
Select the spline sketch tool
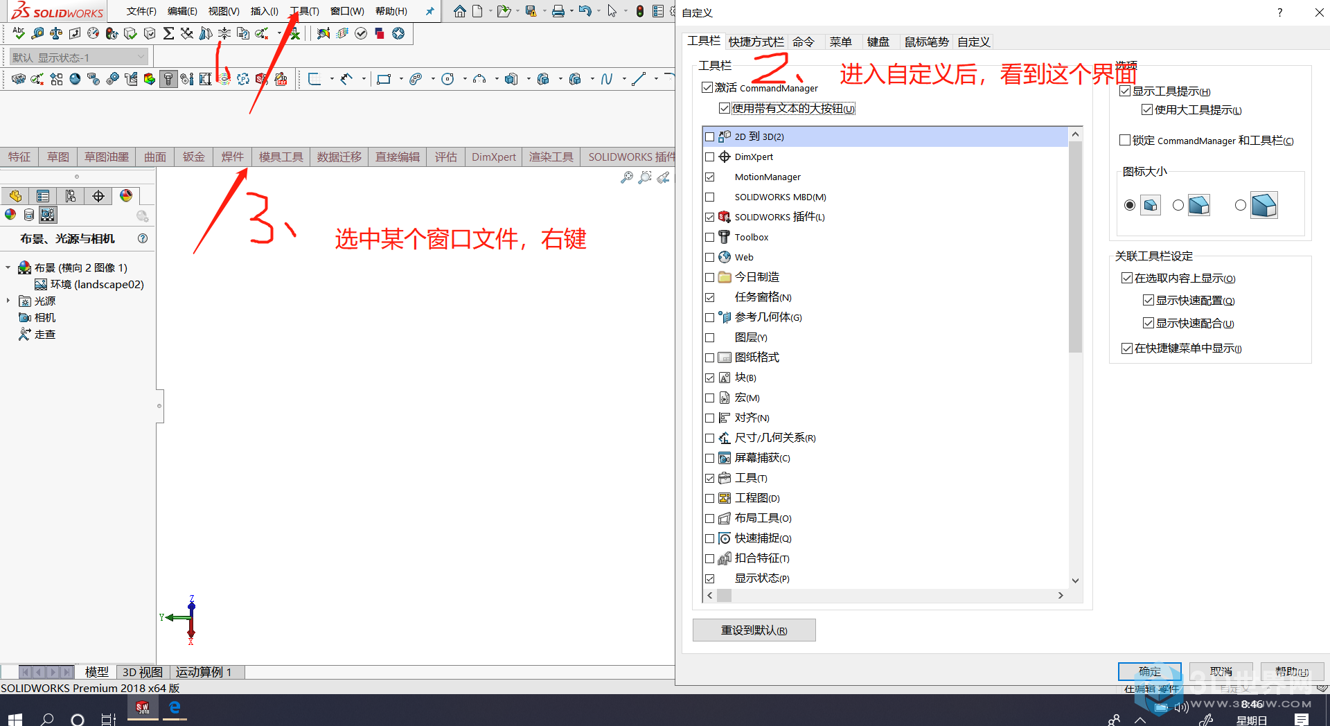[607, 79]
